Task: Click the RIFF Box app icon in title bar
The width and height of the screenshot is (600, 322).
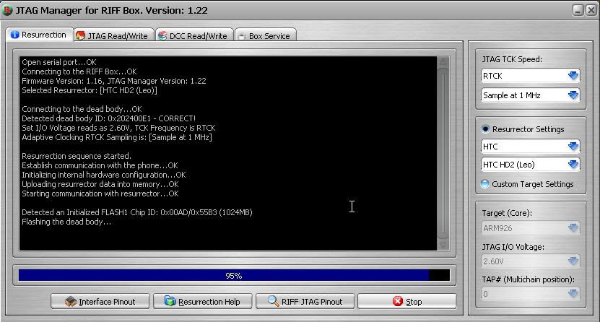Action: pyautogui.click(x=7, y=10)
